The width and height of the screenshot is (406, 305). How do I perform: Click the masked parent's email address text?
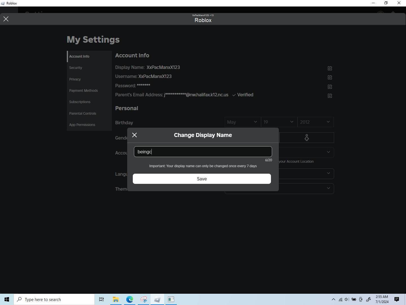coord(196,95)
